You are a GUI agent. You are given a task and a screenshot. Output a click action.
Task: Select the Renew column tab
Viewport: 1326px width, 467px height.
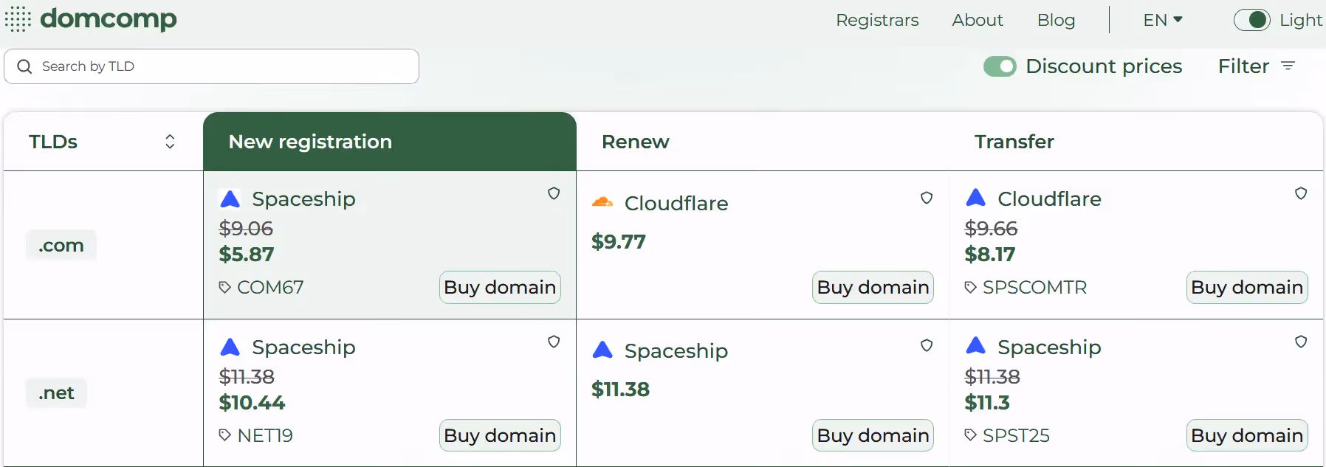(636, 142)
